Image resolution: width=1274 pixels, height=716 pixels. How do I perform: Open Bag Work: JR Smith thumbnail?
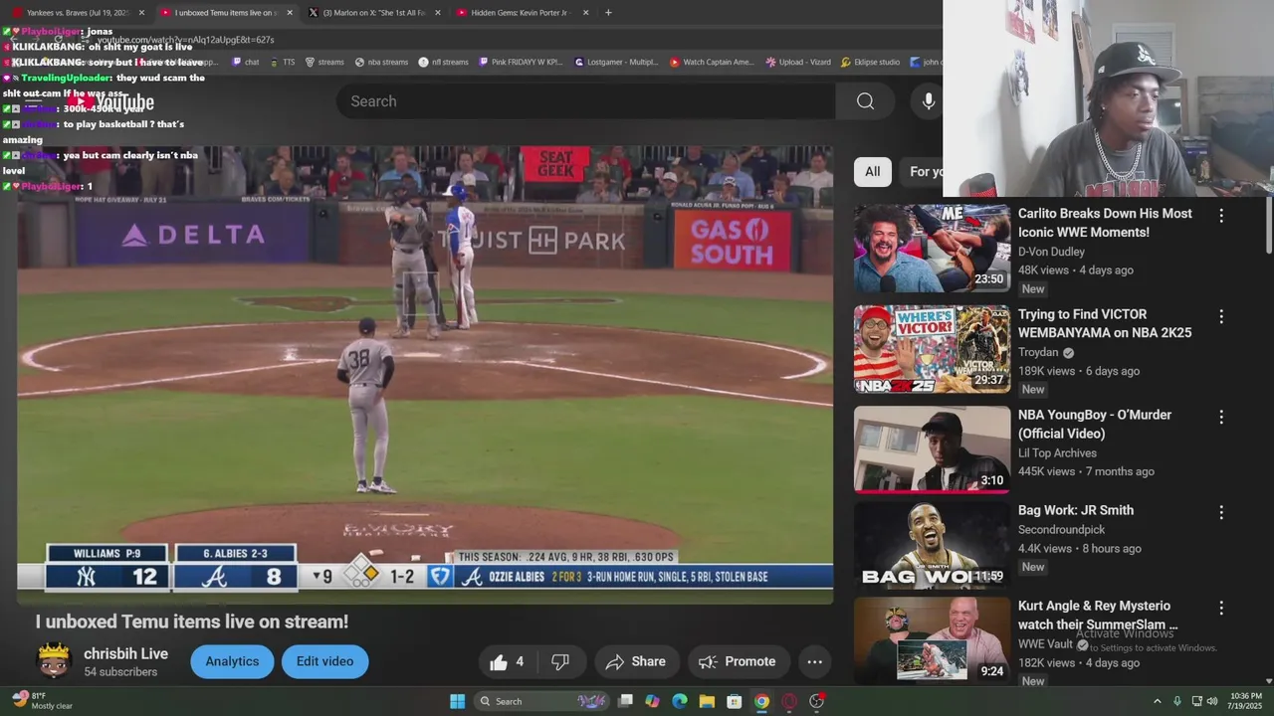[x=932, y=546]
